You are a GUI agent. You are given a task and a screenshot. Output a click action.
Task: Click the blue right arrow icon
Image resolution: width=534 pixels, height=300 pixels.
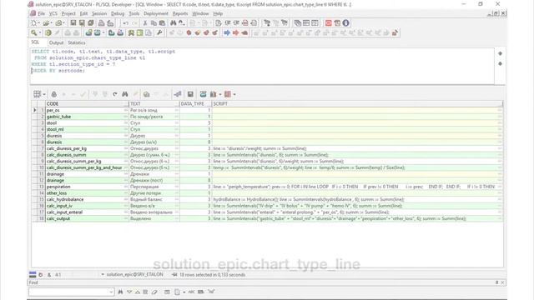pyautogui.click(x=227, y=33)
